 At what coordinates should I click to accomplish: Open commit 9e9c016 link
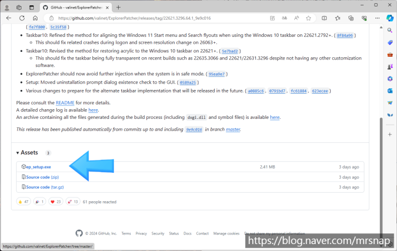coord(194,130)
